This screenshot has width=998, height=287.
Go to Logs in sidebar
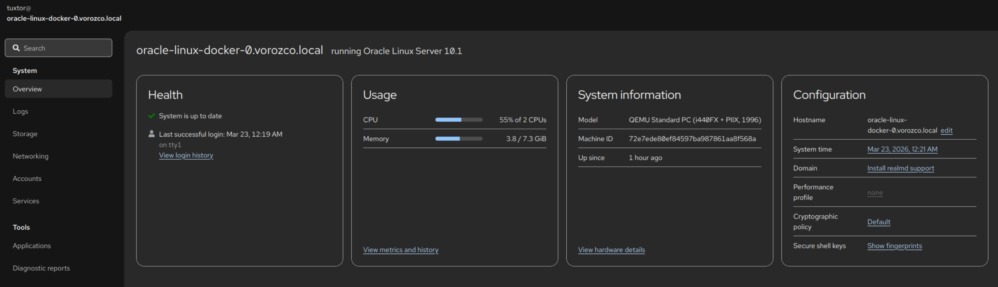(x=20, y=111)
